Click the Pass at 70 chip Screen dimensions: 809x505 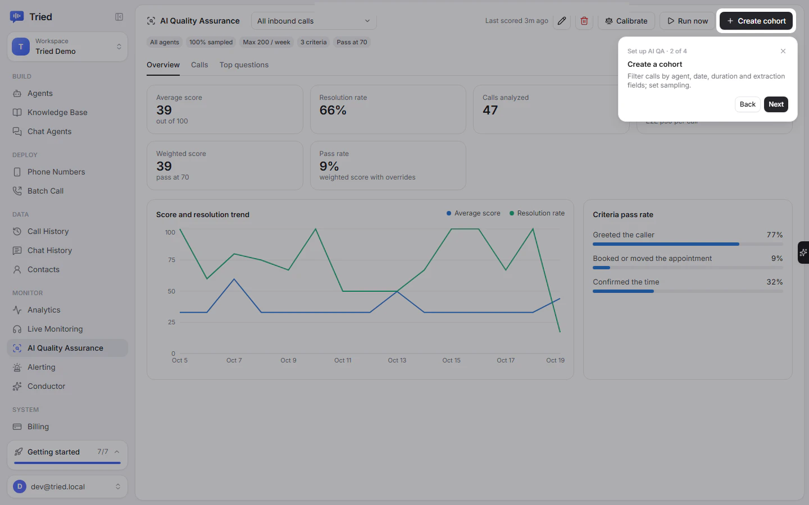click(352, 42)
